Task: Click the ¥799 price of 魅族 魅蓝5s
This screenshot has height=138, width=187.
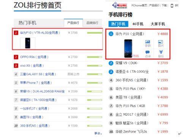Action: (x=163, y=123)
